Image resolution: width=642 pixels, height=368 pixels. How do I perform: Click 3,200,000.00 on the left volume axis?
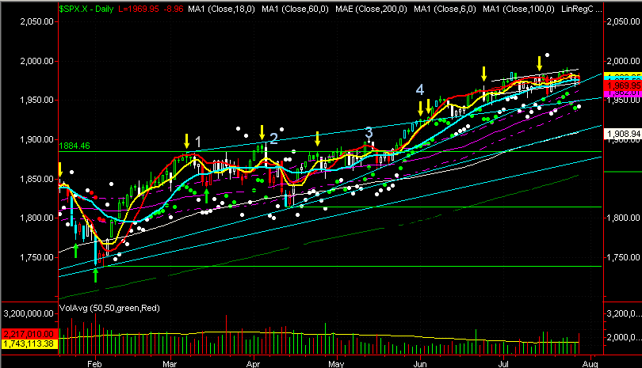(x=29, y=313)
